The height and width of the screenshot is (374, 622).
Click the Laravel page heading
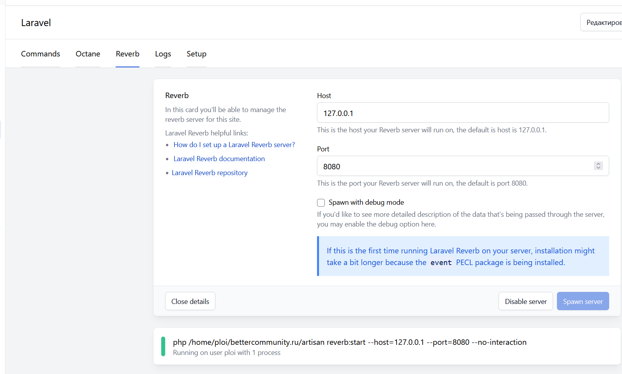click(x=36, y=23)
